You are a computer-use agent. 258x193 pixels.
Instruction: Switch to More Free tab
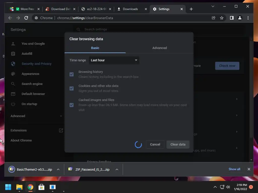click(x=25, y=9)
